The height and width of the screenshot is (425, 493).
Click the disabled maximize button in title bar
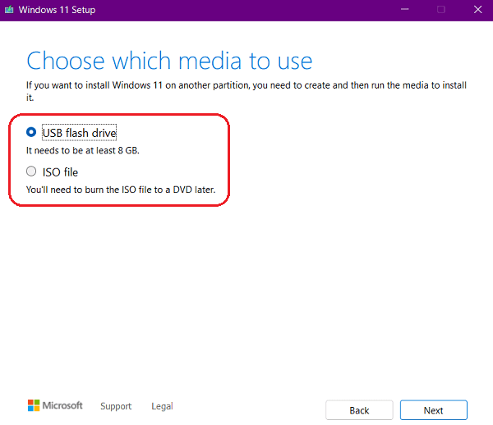441,10
